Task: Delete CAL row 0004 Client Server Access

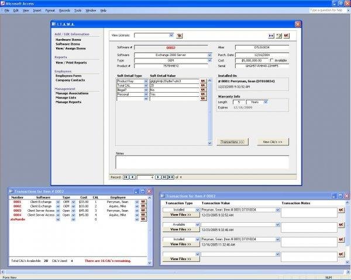Action: pos(143,215)
